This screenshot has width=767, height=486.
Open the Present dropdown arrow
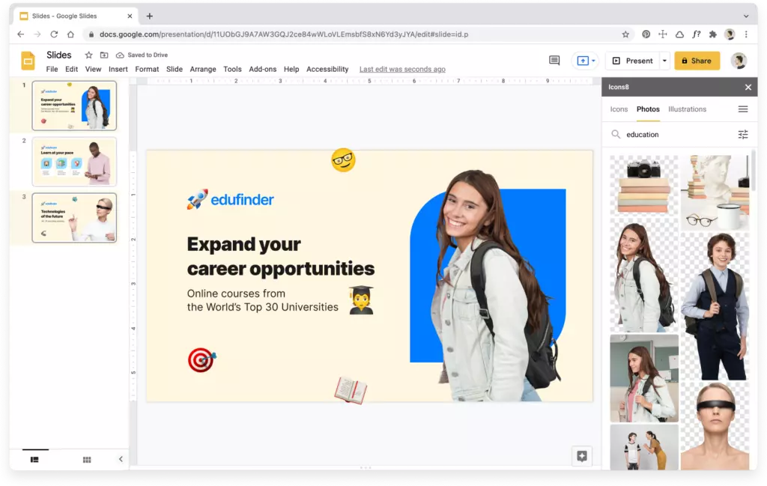(664, 61)
